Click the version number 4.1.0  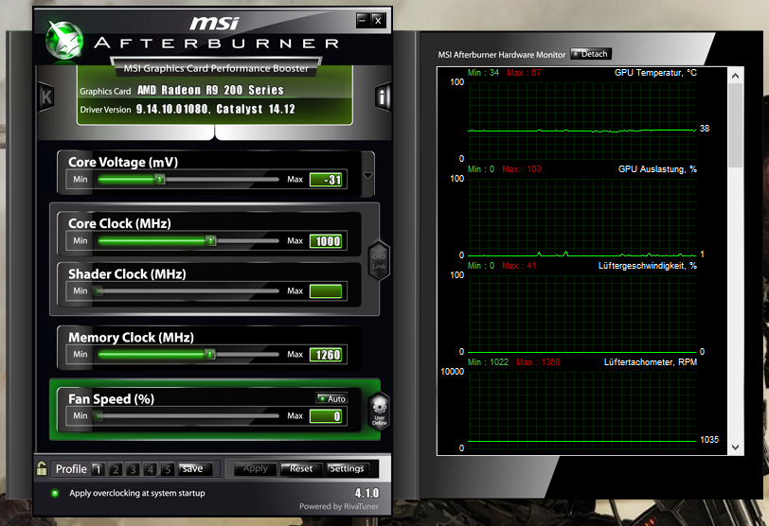(x=367, y=493)
